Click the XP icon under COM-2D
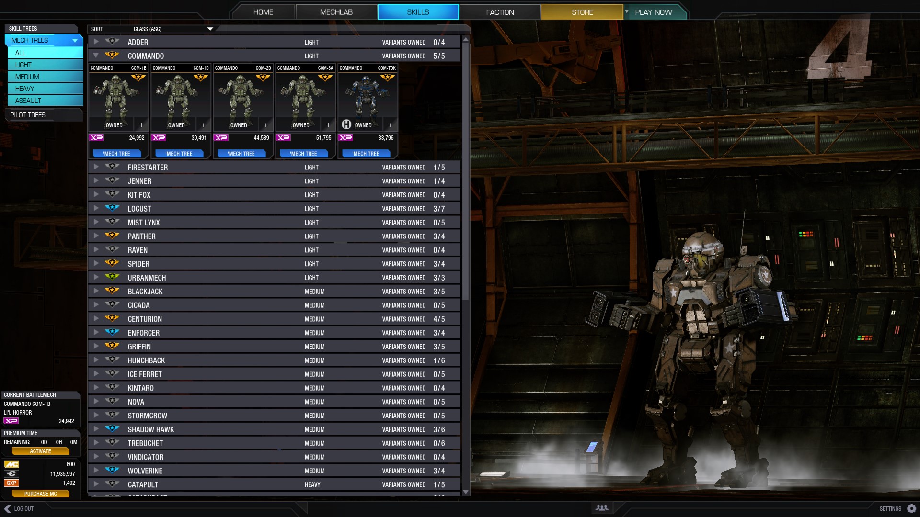Viewport: 920px width, 517px height. (221, 138)
